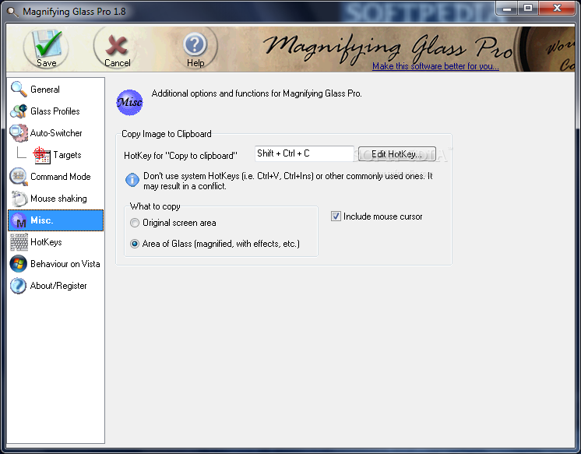Go to Auto-Switcher settings
Screen dimensions: 581x454
click(x=56, y=133)
